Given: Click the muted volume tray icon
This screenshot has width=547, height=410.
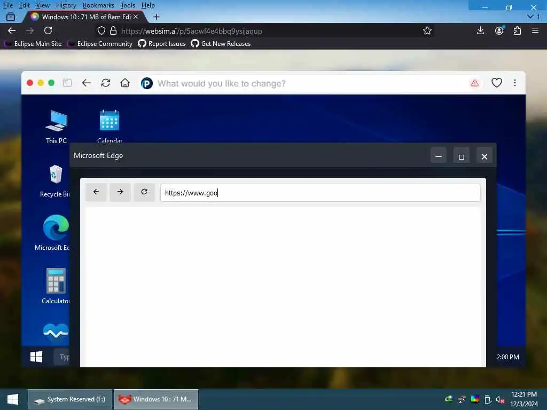Looking at the screenshot, I should coord(501,399).
